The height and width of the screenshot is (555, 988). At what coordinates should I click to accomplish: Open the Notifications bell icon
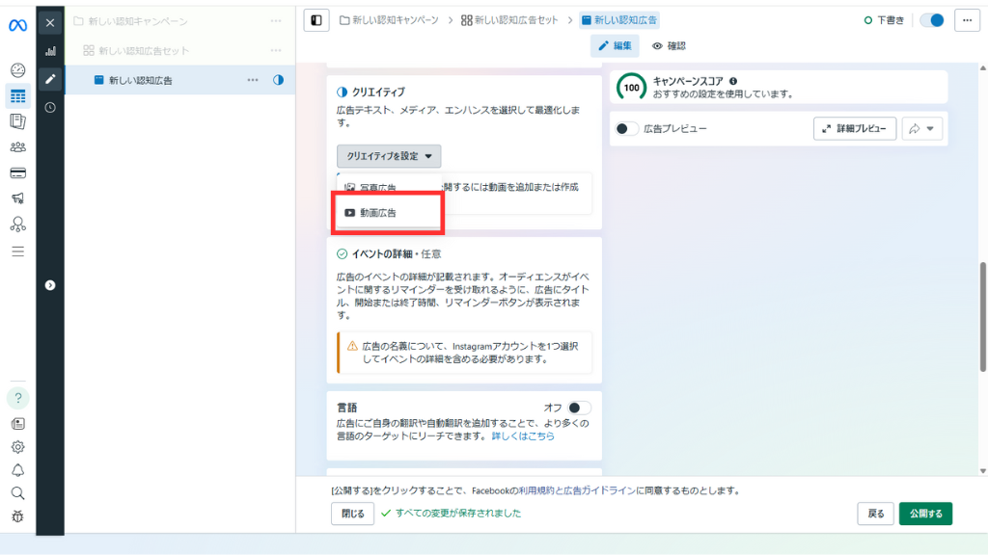tap(17, 470)
